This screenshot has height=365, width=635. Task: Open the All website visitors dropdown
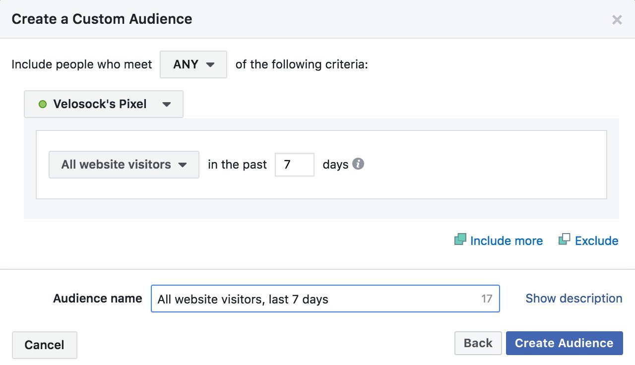point(123,165)
